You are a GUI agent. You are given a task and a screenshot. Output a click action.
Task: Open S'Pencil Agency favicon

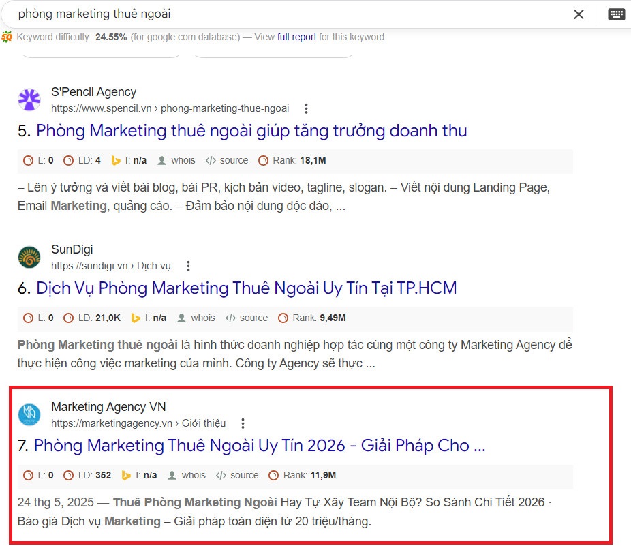coord(29,100)
